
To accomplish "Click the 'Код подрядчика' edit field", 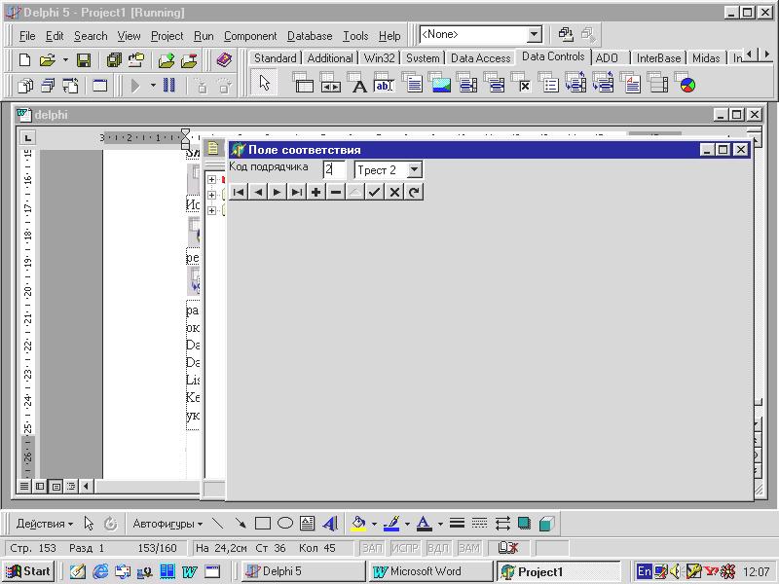I will 333,169.
